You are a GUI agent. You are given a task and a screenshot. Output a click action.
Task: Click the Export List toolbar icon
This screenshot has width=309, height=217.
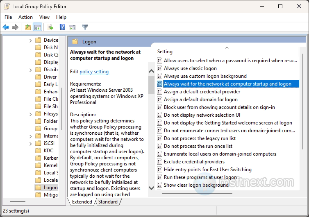click(x=50, y=27)
